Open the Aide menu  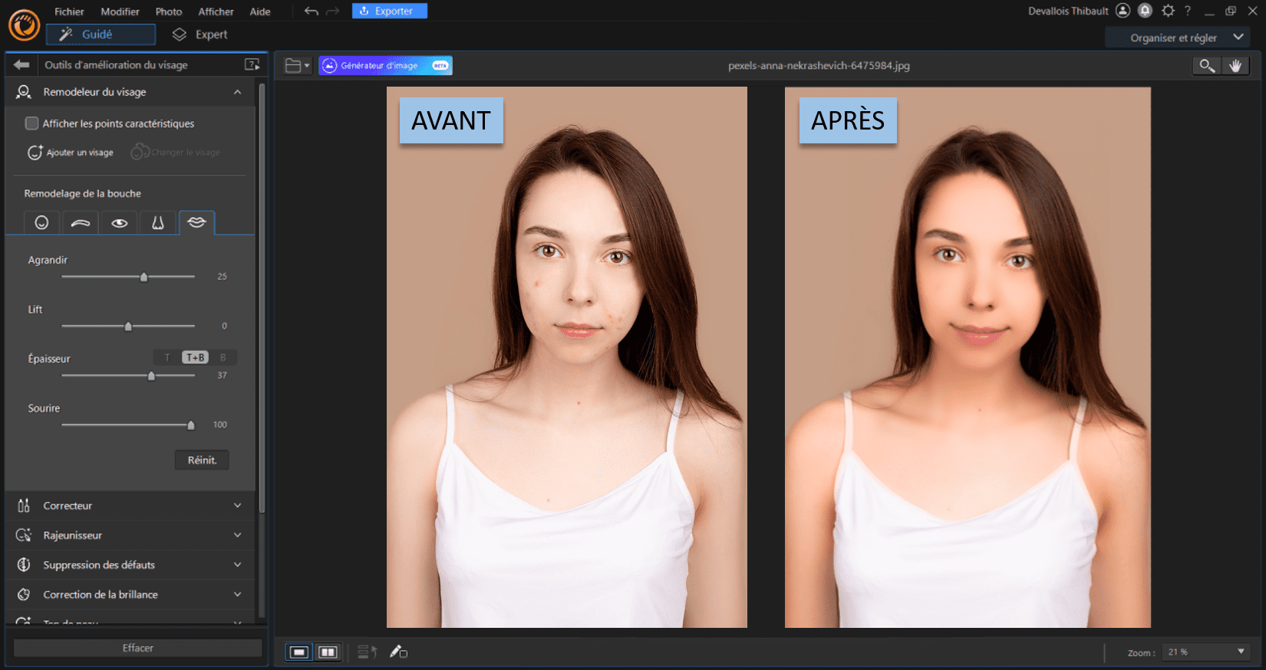click(260, 11)
